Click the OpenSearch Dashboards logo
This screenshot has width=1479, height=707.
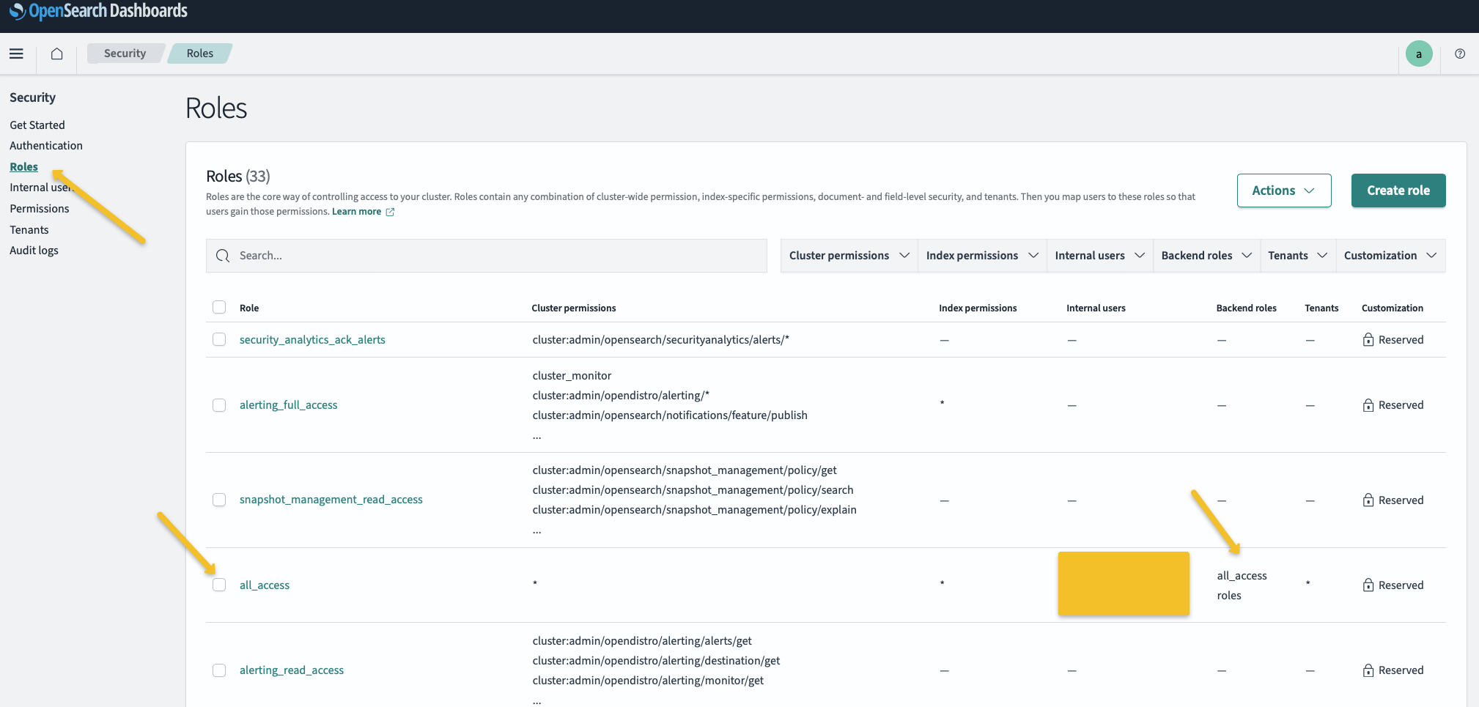pos(98,11)
